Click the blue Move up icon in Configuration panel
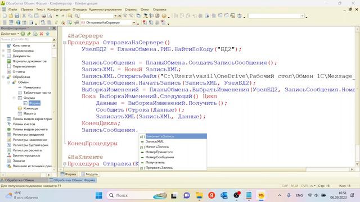 tap(47, 34)
